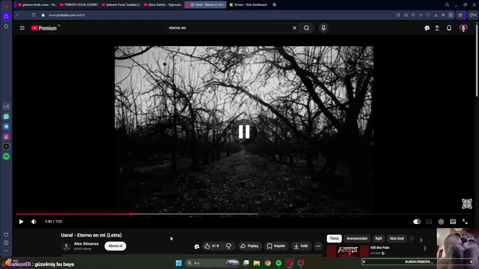
Task: Open the Accept video thumbnail
Action: 348,251
